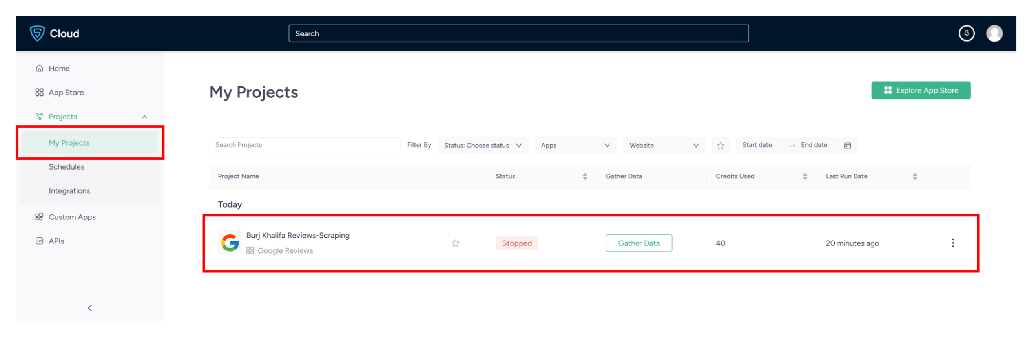Focus the Search Projects field
The height and width of the screenshot is (338, 1029).
(304, 145)
